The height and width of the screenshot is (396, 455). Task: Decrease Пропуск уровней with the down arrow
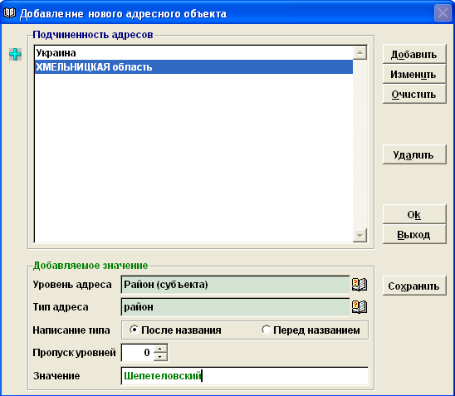click(160, 356)
